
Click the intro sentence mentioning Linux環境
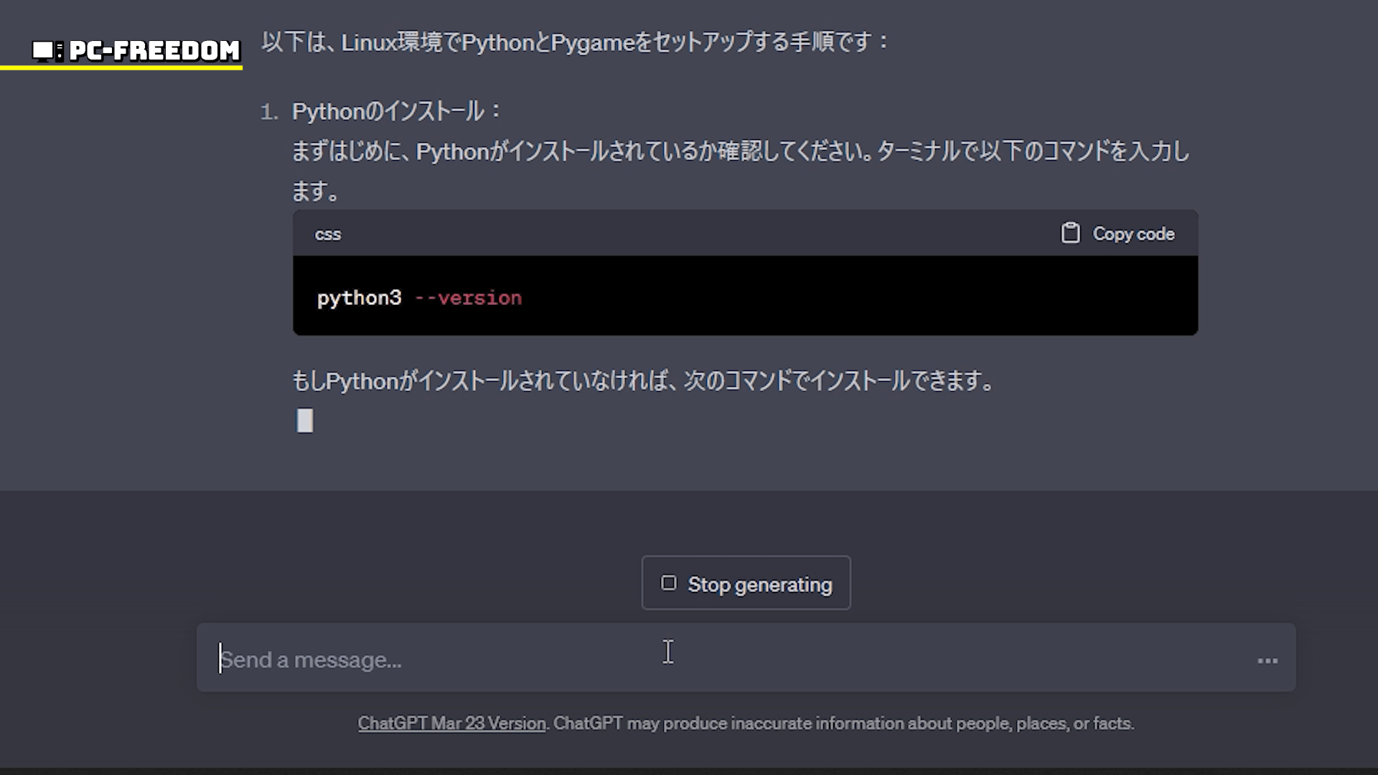(x=574, y=42)
